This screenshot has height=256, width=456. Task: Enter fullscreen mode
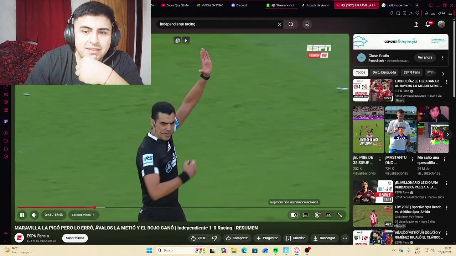click(x=340, y=215)
